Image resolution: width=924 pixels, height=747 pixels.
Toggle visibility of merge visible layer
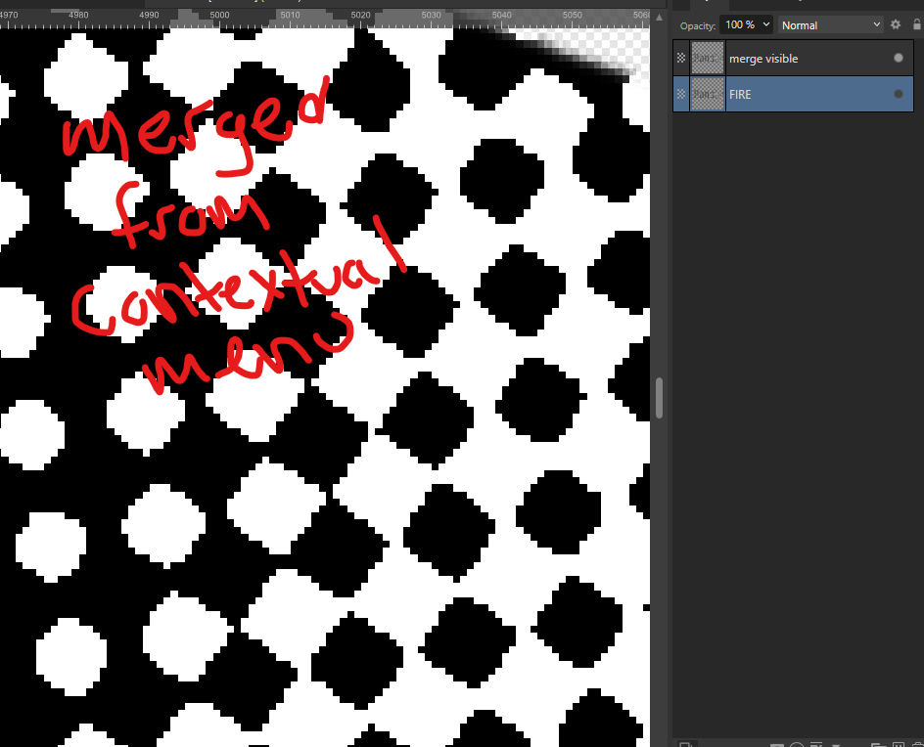899,58
